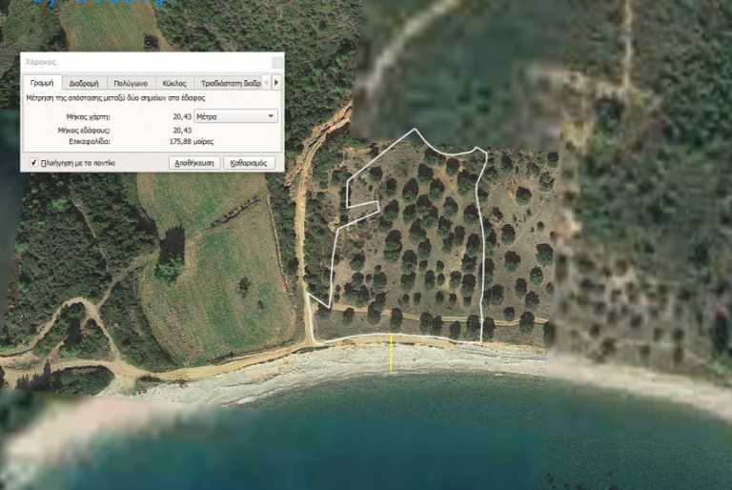
Task: Switch to the Γραμμή tab
Action: [42, 83]
